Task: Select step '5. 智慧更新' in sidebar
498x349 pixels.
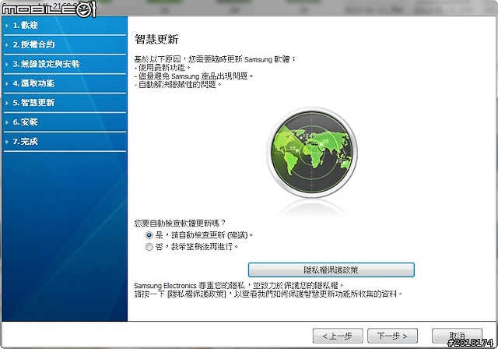Action: click(x=65, y=103)
